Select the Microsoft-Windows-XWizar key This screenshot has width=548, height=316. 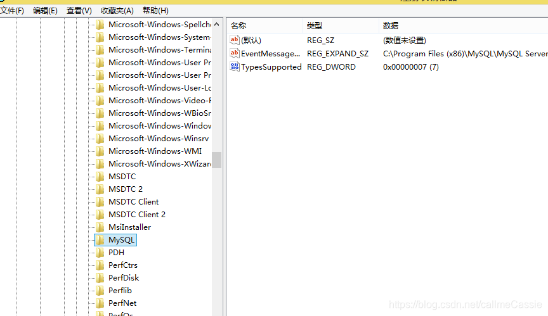[x=160, y=164]
